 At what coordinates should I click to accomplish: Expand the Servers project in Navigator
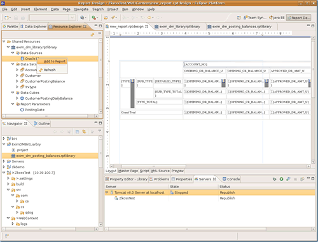(4, 161)
